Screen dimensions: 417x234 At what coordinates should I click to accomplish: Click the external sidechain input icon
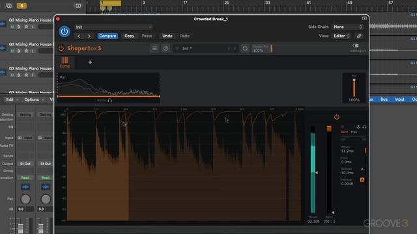[358, 127]
